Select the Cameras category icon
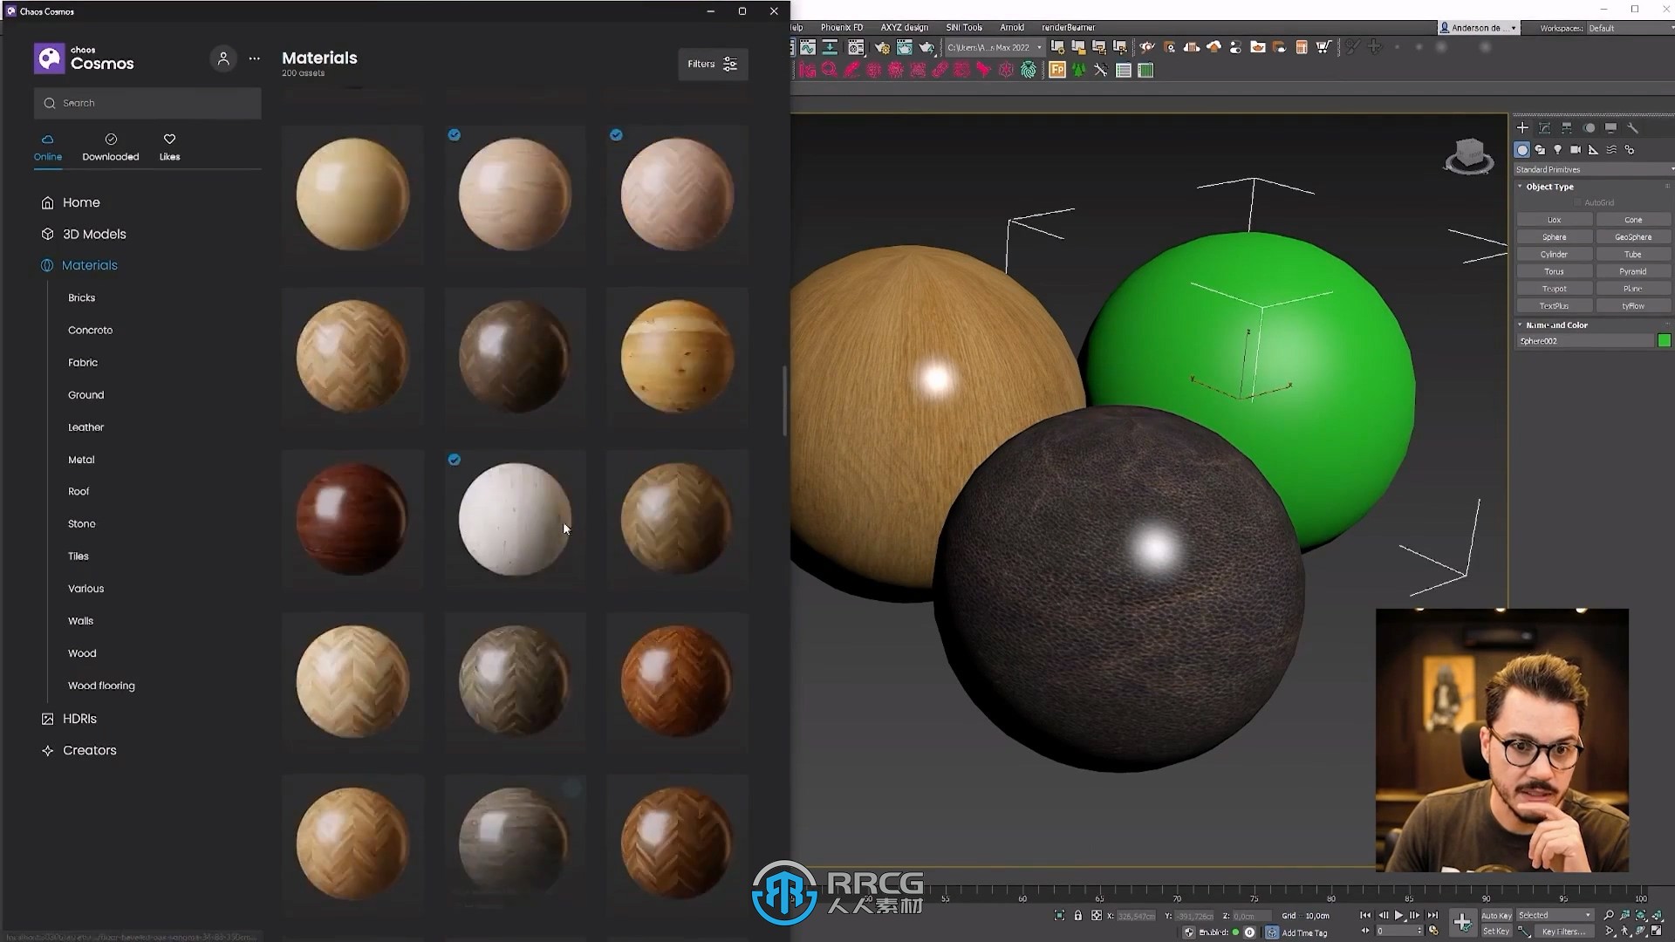The width and height of the screenshot is (1675, 942). [x=1576, y=150]
